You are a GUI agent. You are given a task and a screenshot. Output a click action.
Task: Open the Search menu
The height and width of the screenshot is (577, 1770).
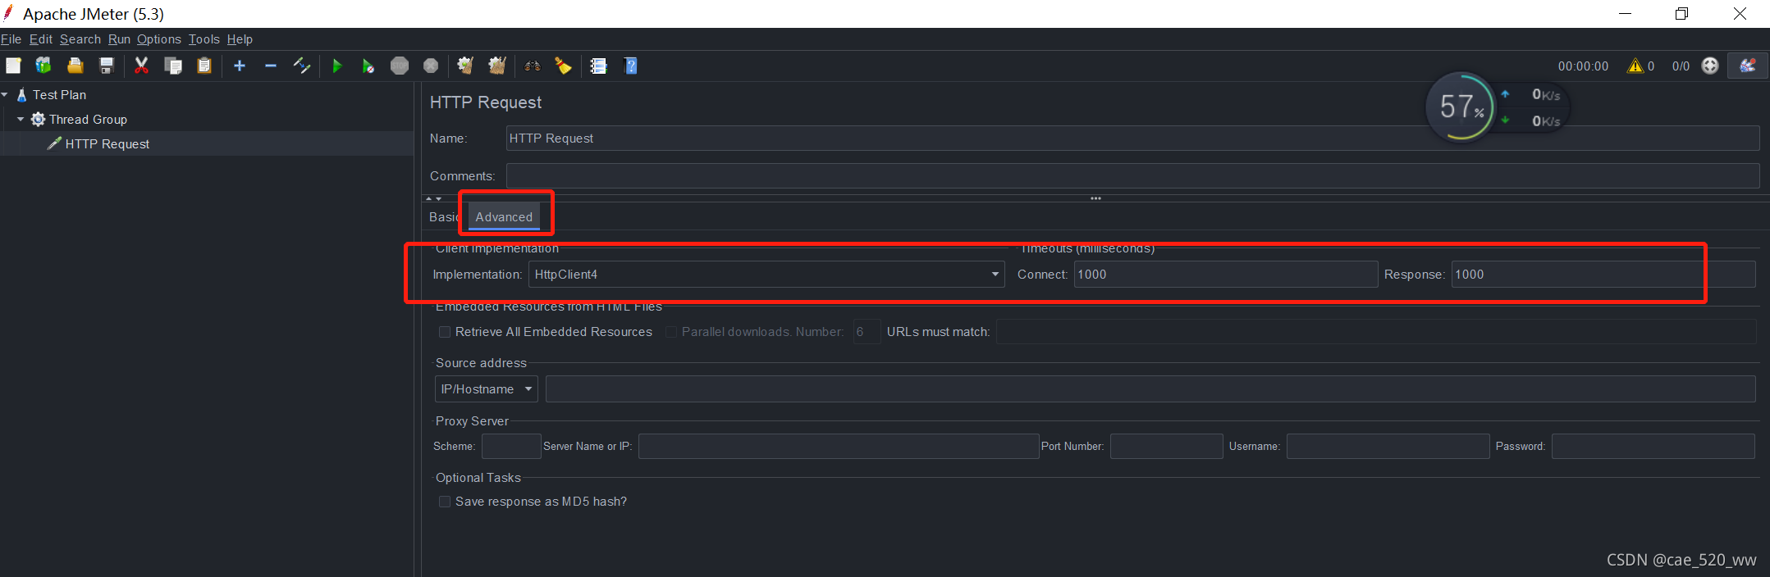click(x=80, y=39)
